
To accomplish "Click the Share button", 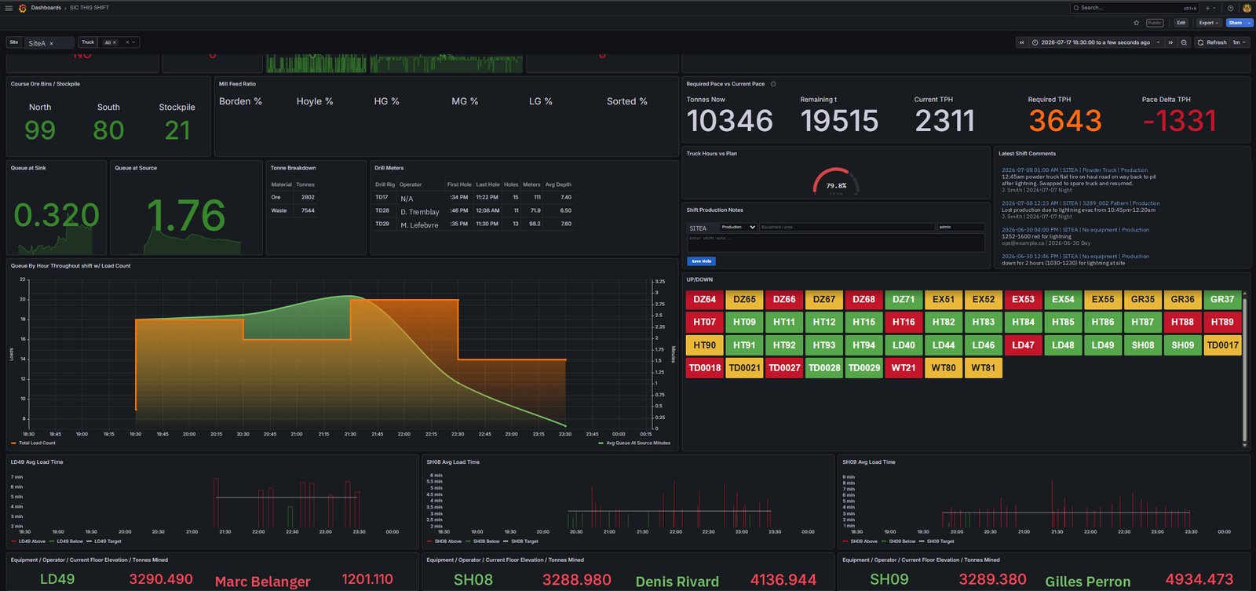I will coord(1236,23).
